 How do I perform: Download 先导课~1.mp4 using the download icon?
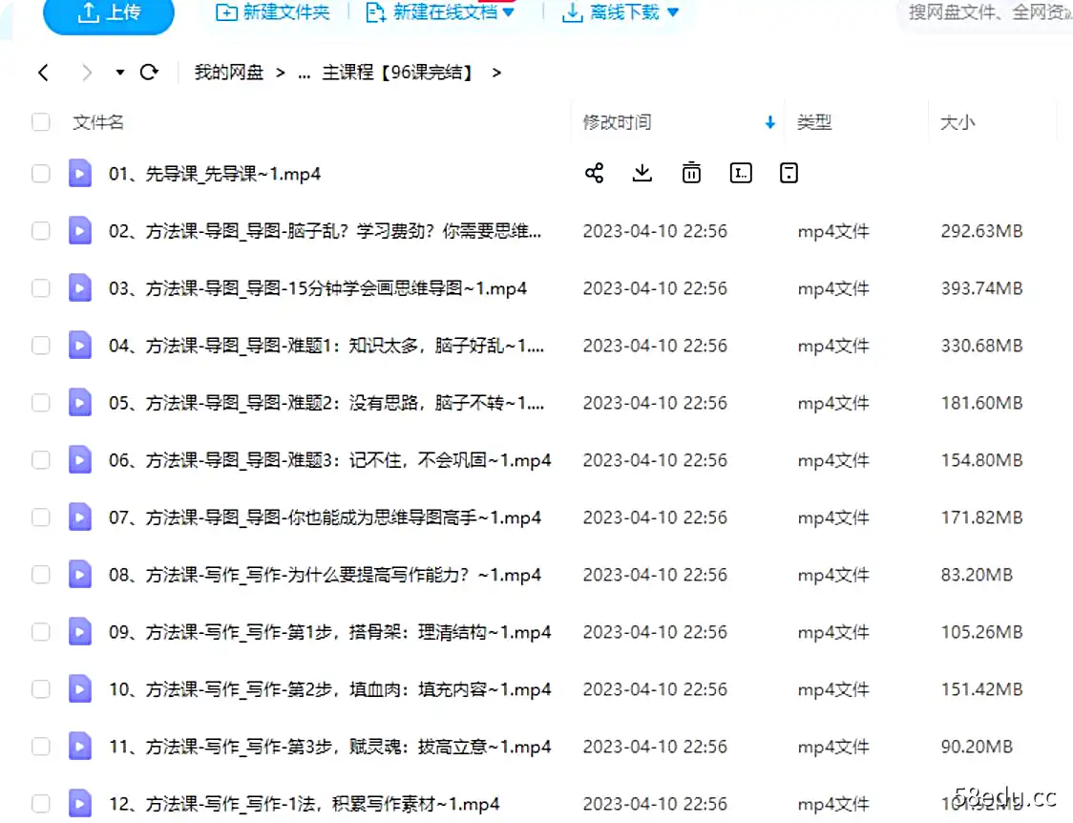[x=642, y=173]
